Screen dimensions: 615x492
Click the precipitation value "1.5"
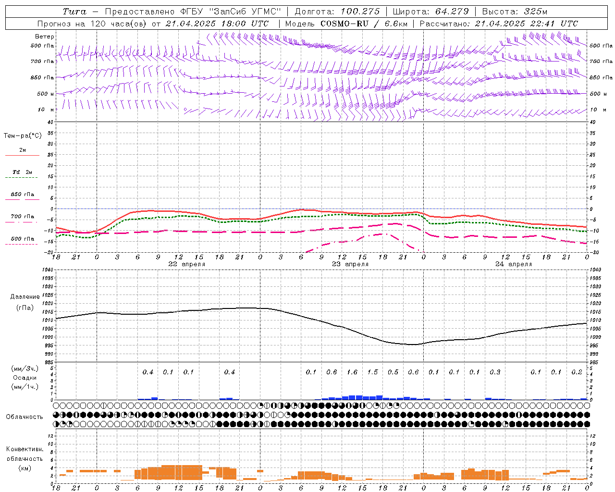click(x=372, y=372)
